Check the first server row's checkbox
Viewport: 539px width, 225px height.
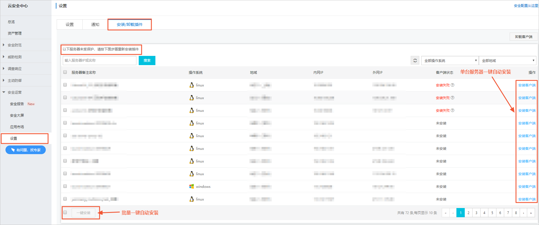(x=65, y=85)
